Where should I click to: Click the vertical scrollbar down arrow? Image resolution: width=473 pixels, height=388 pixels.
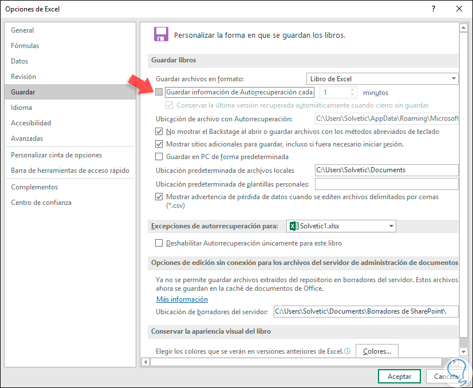point(463,351)
